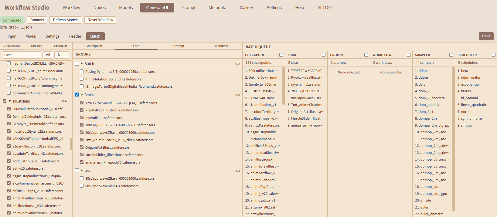The image size is (497, 217).
Task: Click 9. aet_v10.safetensors in checkpoint queue
Action: tap(262, 125)
